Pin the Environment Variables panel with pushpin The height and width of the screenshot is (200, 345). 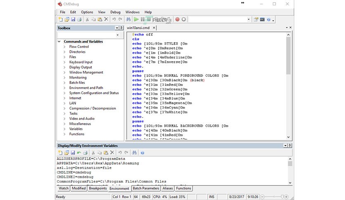click(x=290, y=145)
